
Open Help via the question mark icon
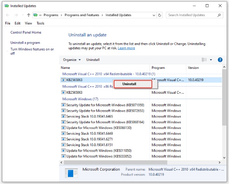[220, 60]
